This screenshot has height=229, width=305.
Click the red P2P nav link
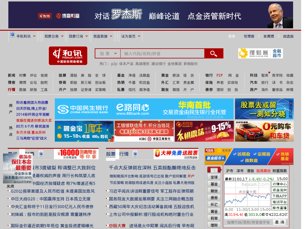click(220, 75)
